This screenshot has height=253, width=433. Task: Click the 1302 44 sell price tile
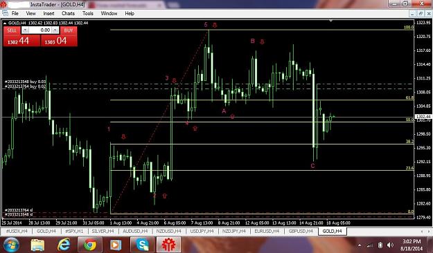point(21,41)
